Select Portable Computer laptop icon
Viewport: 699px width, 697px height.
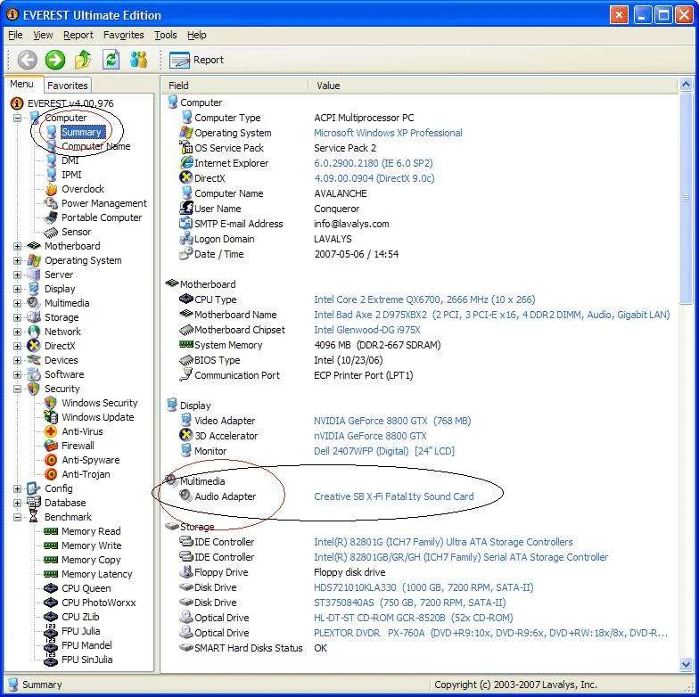[x=52, y=217]
